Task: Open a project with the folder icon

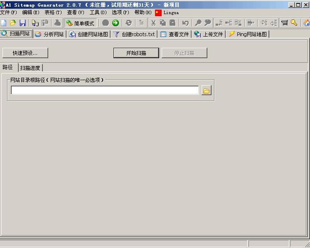Action: click(x=13, y=23)
